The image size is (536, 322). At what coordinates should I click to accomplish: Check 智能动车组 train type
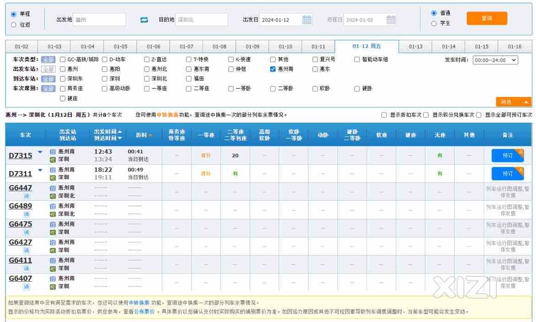tap(357, 59)
